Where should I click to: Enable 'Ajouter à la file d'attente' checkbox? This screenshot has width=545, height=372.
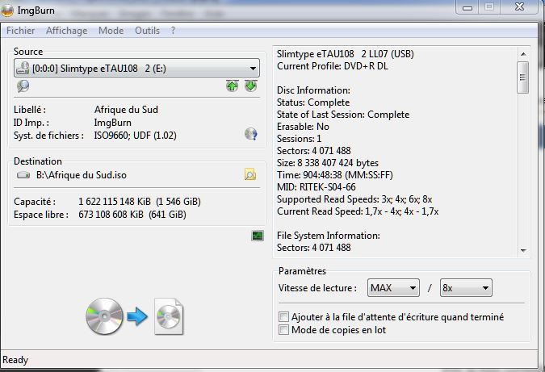coord(283,317)
